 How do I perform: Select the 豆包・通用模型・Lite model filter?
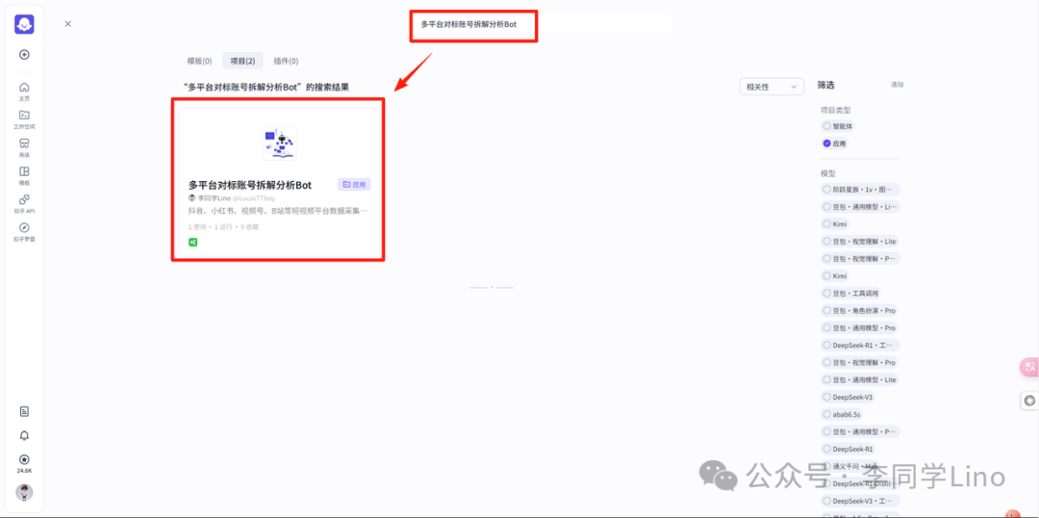(x=860, y=380)
